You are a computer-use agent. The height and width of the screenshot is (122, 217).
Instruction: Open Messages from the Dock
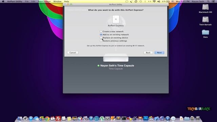[36, 118]
